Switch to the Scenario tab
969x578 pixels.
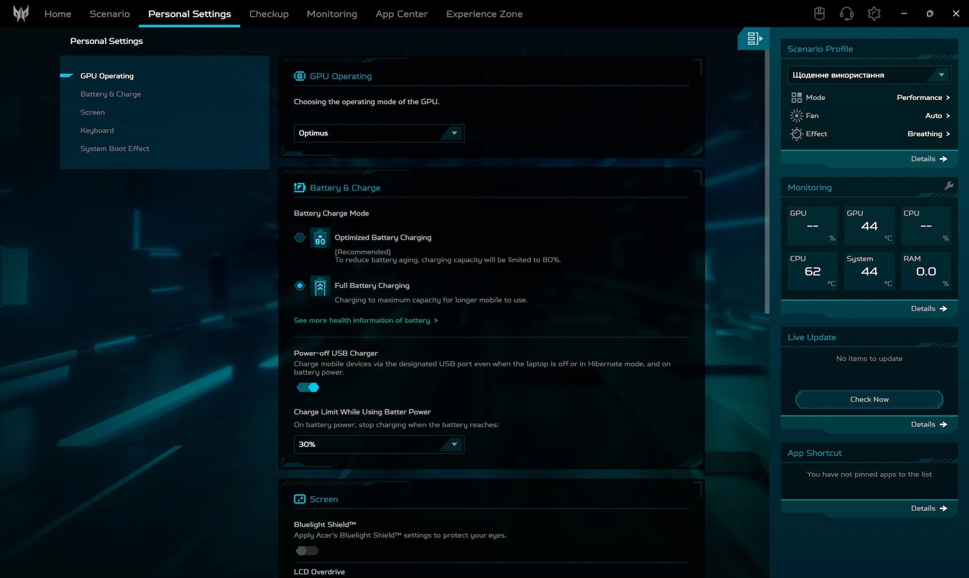pos(110,14)
